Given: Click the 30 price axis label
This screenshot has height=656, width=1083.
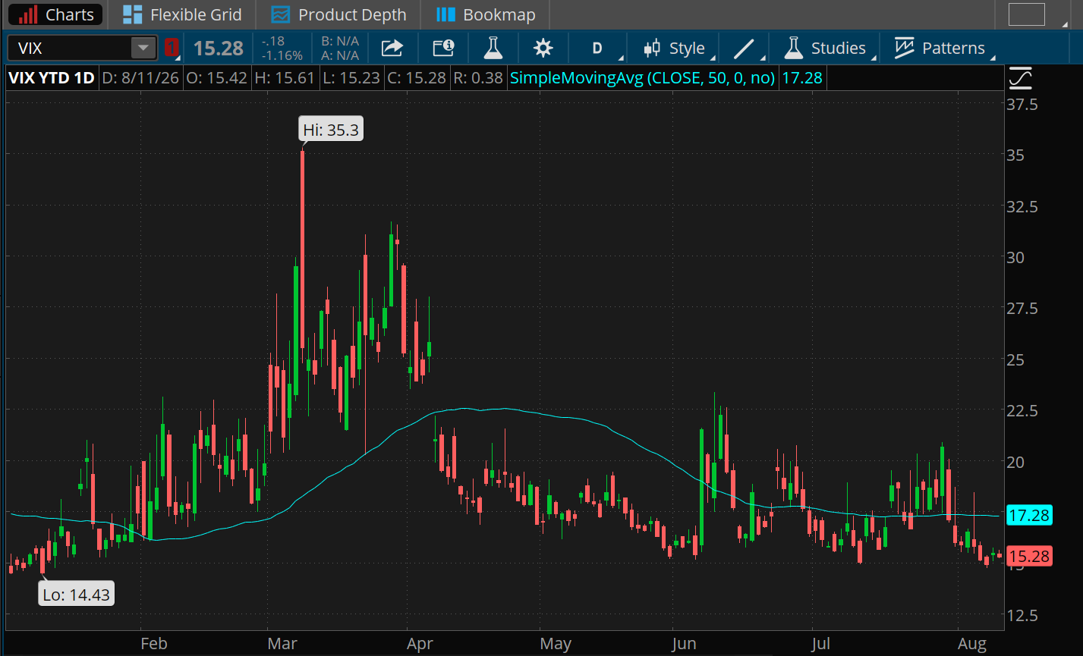Looking at the screenshot, I should (1015, 257).
